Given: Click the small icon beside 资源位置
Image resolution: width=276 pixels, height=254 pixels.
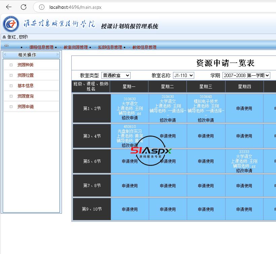Looking at the screenshot, I should tap(11, 75).
